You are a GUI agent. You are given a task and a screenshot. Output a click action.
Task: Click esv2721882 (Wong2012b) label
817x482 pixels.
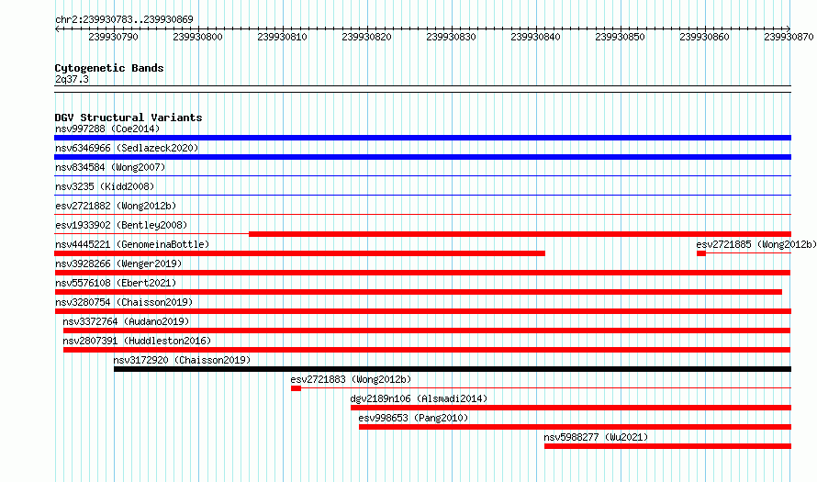tap(116, 206)
